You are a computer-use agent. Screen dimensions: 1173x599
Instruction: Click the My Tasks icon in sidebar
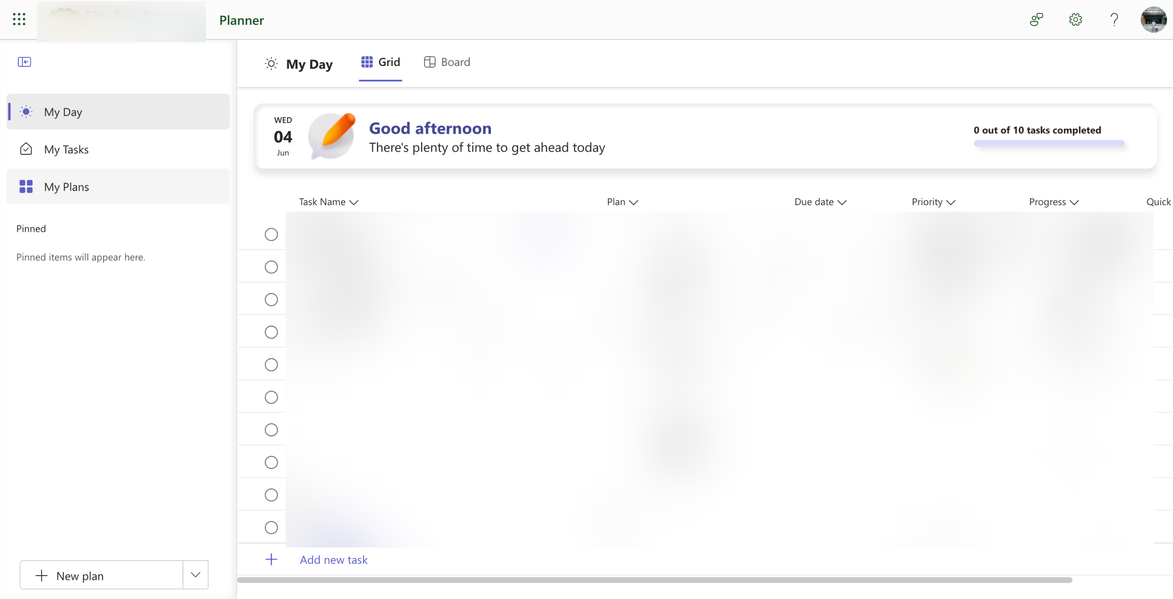pyautogui.click(x=26, y=149)
